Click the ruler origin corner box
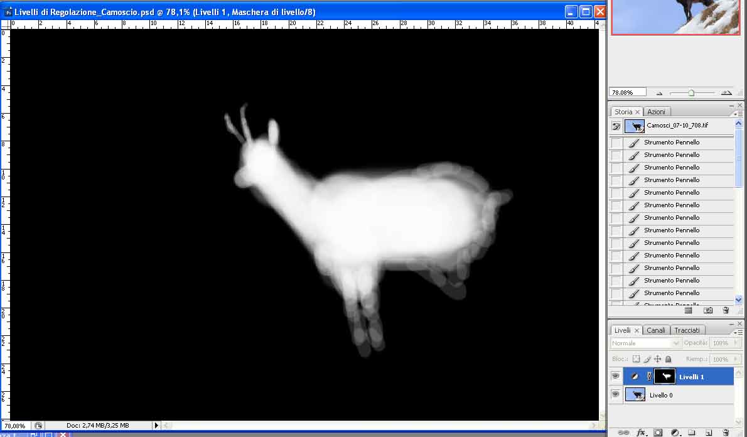747x437 pixels. point(5,24)
